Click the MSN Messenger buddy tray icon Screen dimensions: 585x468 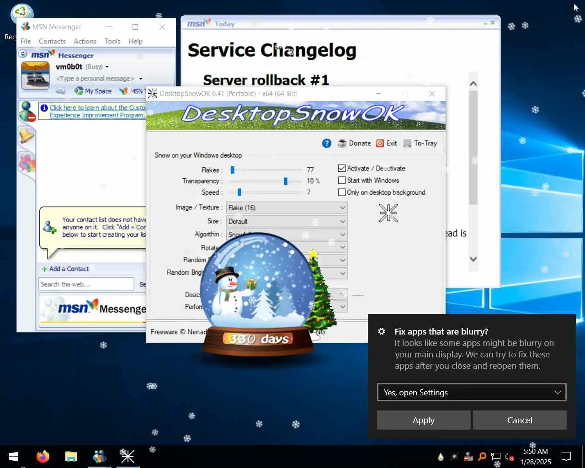[468, 457]
